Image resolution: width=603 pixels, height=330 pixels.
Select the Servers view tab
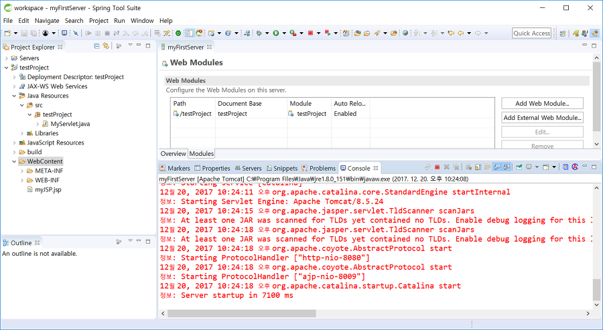tap(248, 168)
